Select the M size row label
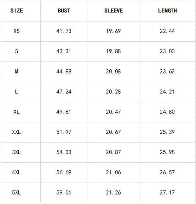The image size is (196, 204). [x=17, y=72]
